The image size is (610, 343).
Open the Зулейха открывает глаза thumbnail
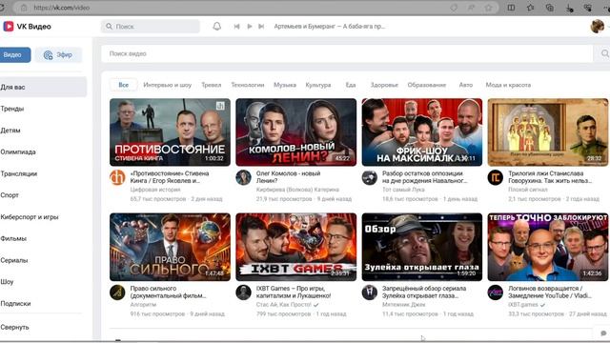(x=422, y=247)
